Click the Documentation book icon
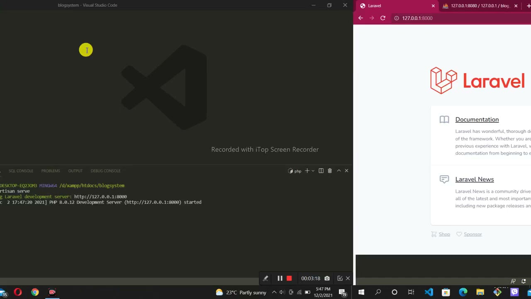Screen dimensions: 531x299 (444, 120)
